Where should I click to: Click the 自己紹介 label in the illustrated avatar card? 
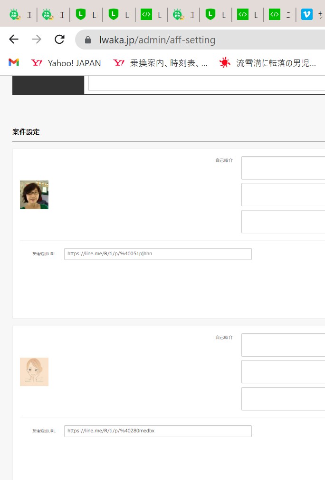(x=224, y=337)
